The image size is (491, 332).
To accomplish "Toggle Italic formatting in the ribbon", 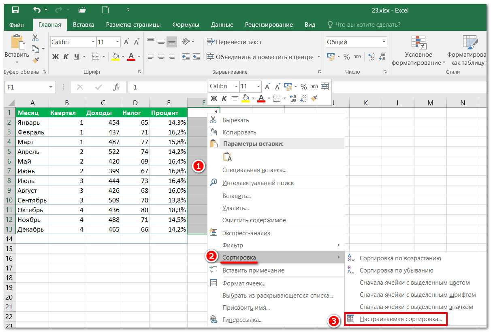I will tap(66, 57).
